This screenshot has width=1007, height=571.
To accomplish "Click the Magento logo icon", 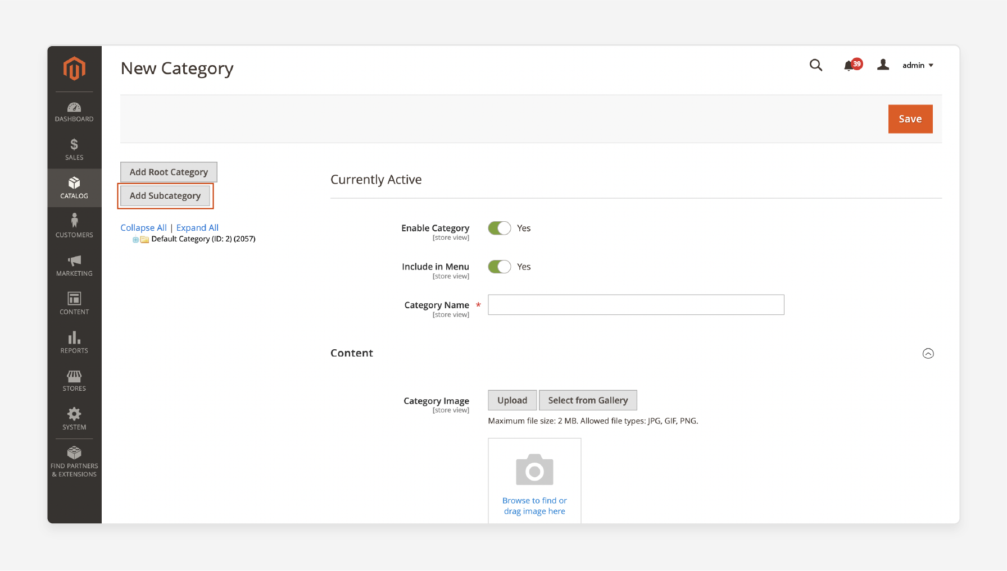I will (x=74, y=68).
